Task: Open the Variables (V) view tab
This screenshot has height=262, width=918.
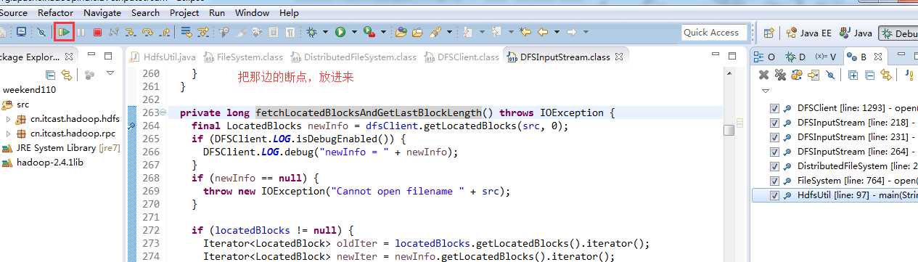Action: point(826,57)
